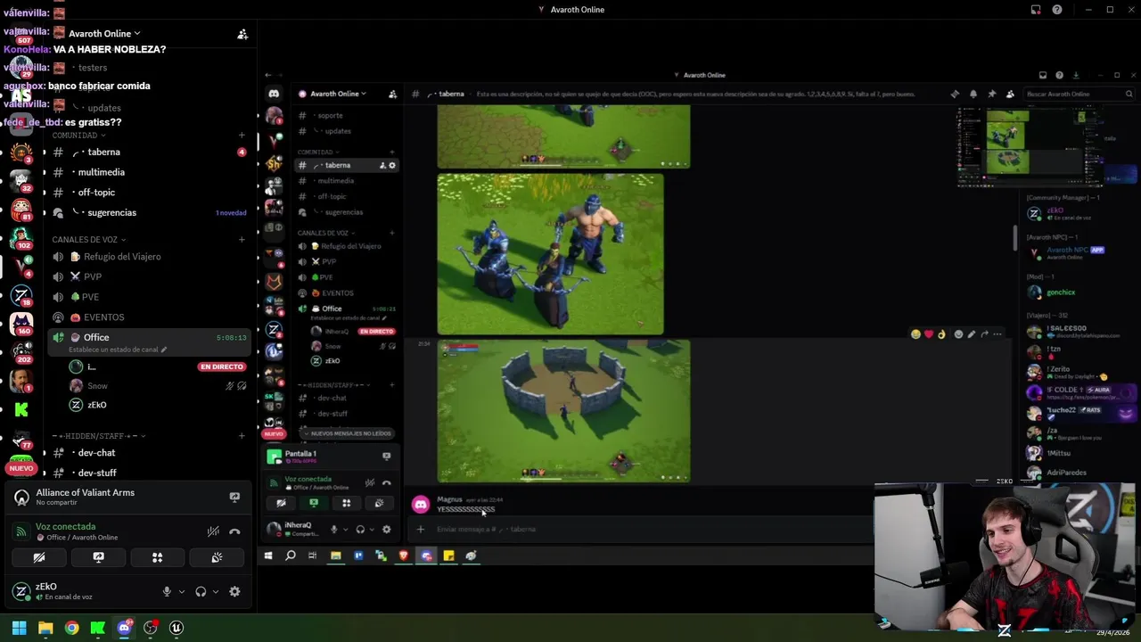Image resolution: width=1141 pixels, height=642 pixels.
Task: Stop screen share green button in streamed Discord
Action: click(313, 503)
